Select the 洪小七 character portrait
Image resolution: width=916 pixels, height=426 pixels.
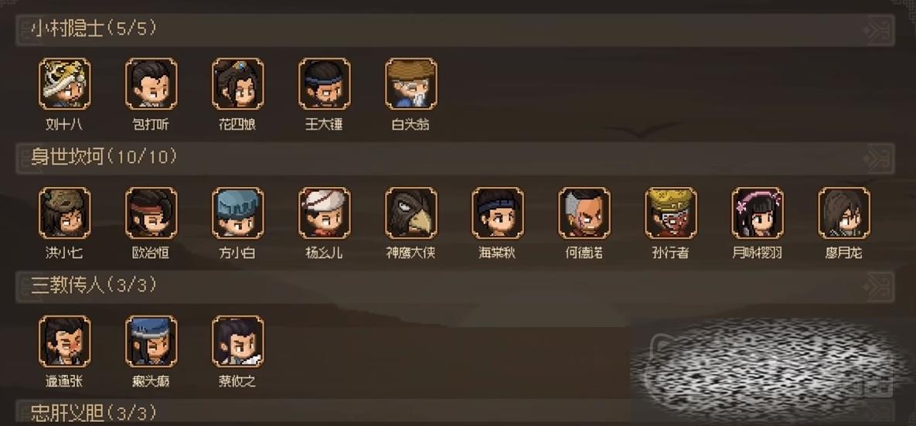pos(64,213)
